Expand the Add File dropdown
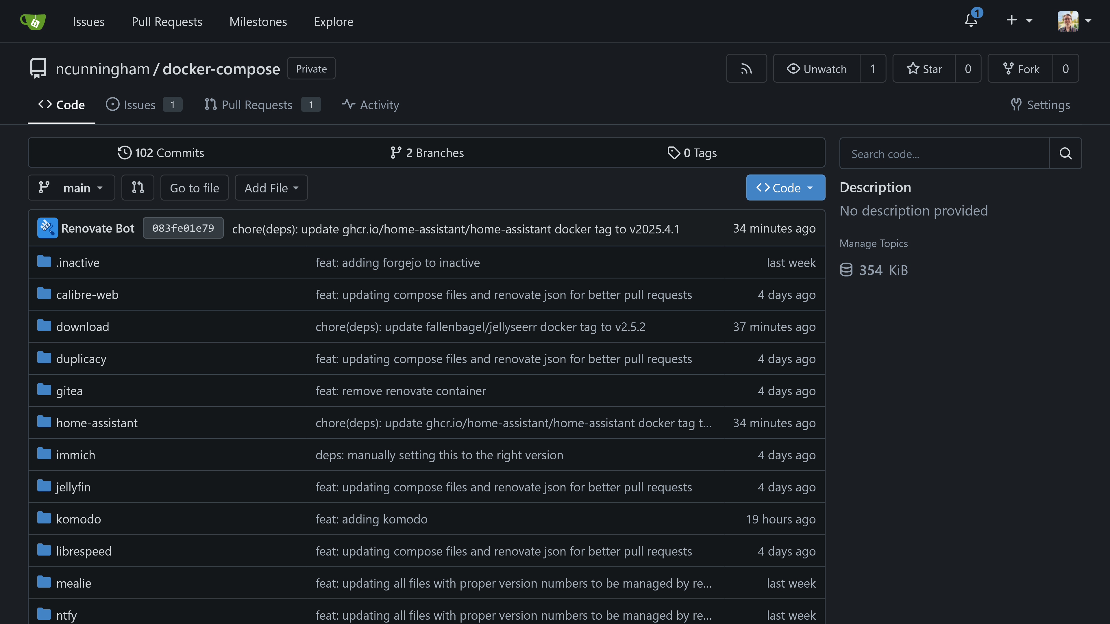Image resolution: width=1110 pixels, height=624 pixels. (x=271, y=187)
